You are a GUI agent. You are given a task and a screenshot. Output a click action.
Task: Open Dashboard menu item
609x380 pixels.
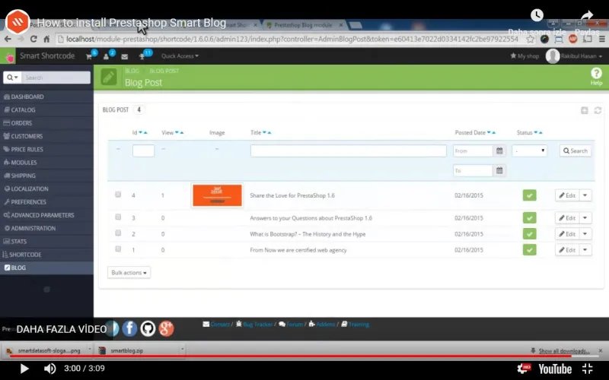[46, 97]
